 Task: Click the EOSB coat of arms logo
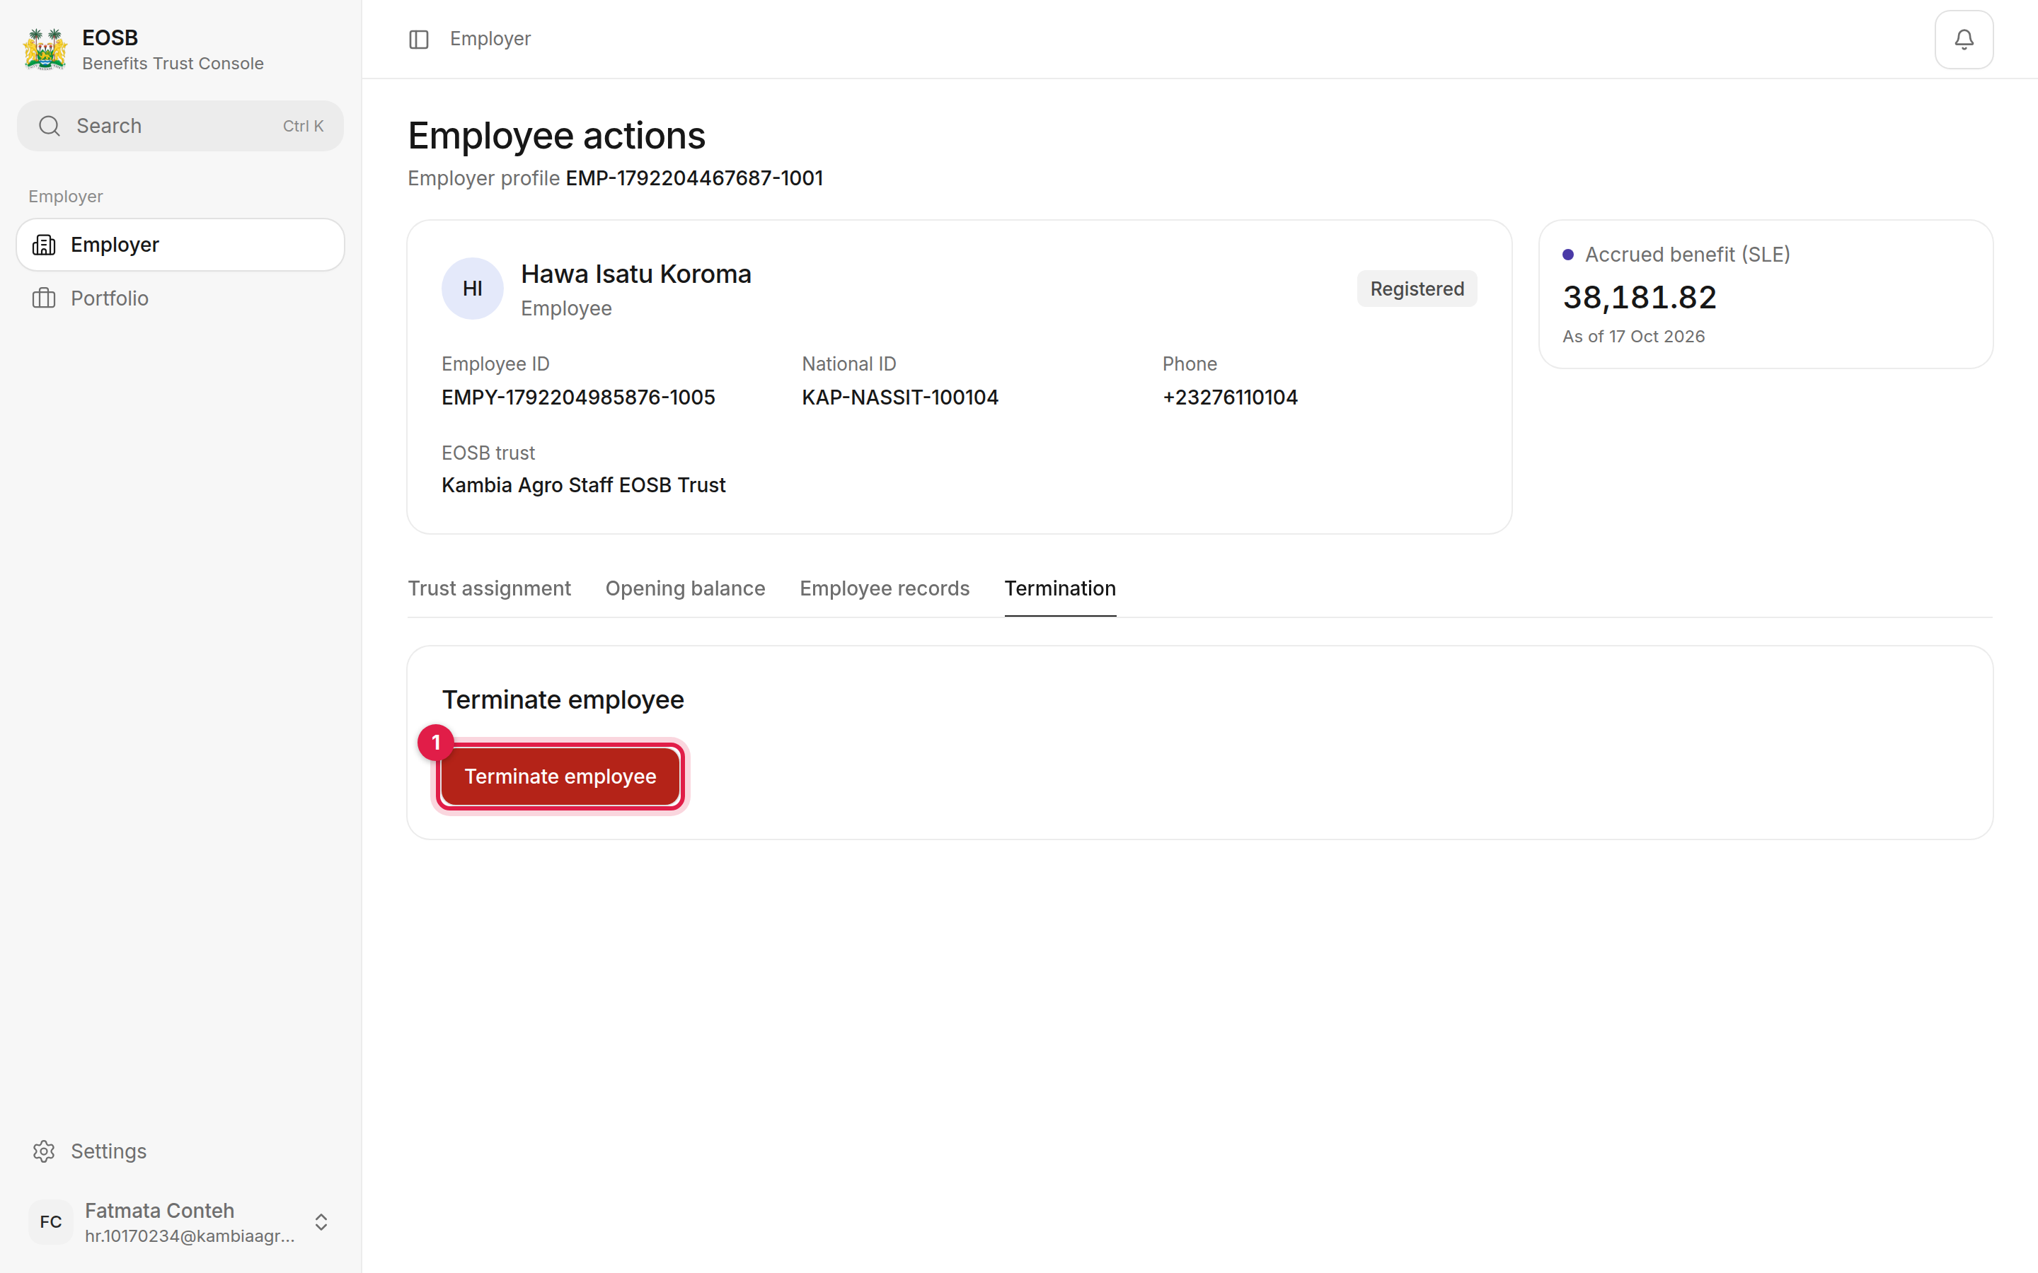point(45,49)
